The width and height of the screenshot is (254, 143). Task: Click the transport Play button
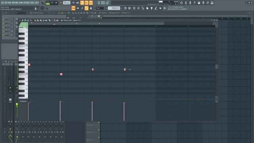pyautogui.click(x=52, y=3)
